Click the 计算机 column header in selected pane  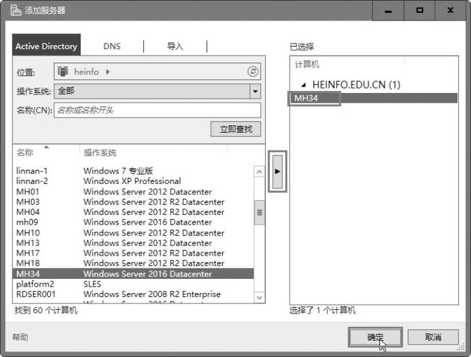[347, 65]
